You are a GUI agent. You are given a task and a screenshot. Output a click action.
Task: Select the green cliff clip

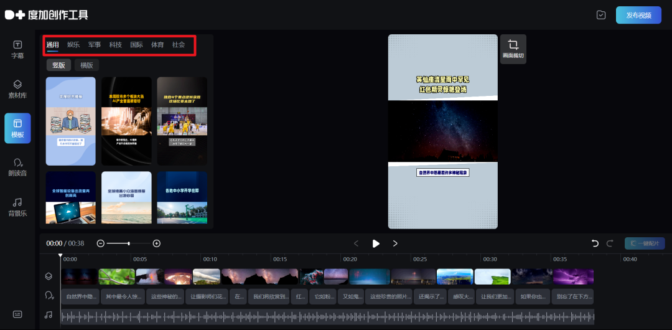coord(492,276)
